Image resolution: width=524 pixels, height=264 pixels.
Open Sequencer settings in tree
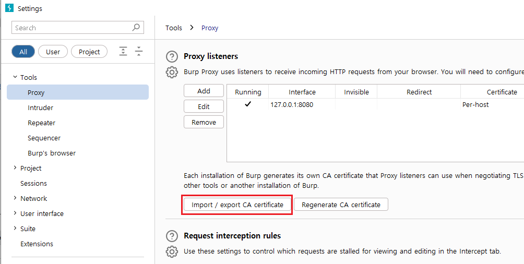pyautogui.click(x=44, y=138)
